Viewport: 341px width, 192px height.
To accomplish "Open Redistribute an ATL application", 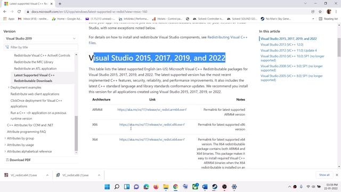I will (35, 69).
